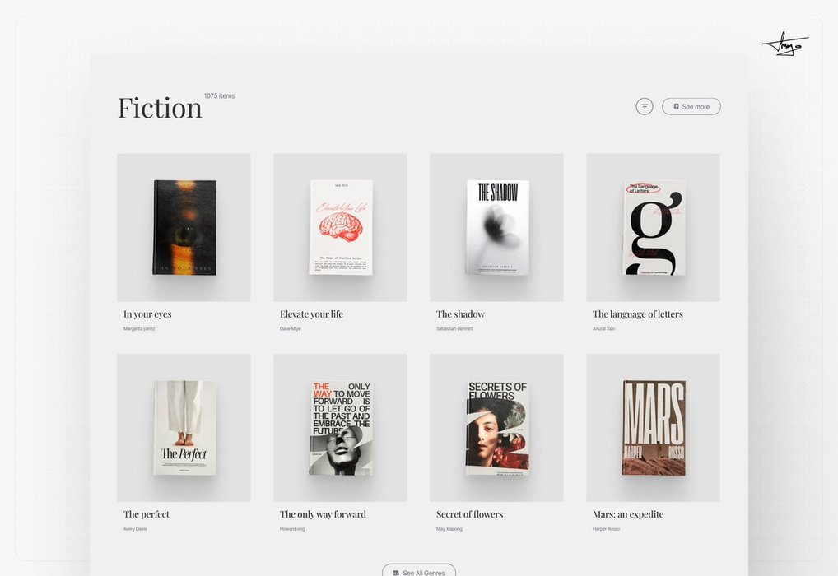This screenshot has height=576, width=838.
Task: Open the Elevate your life book cover
Action: pyautogui.click(x=341, y=228)
